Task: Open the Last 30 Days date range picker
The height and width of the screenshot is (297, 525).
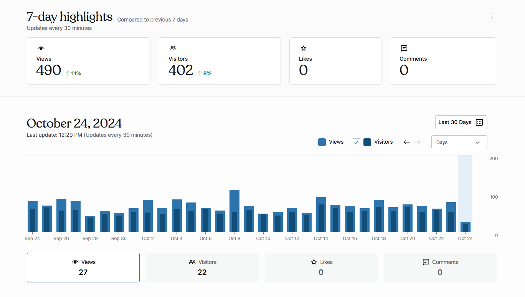Action: tap(461, 122)
